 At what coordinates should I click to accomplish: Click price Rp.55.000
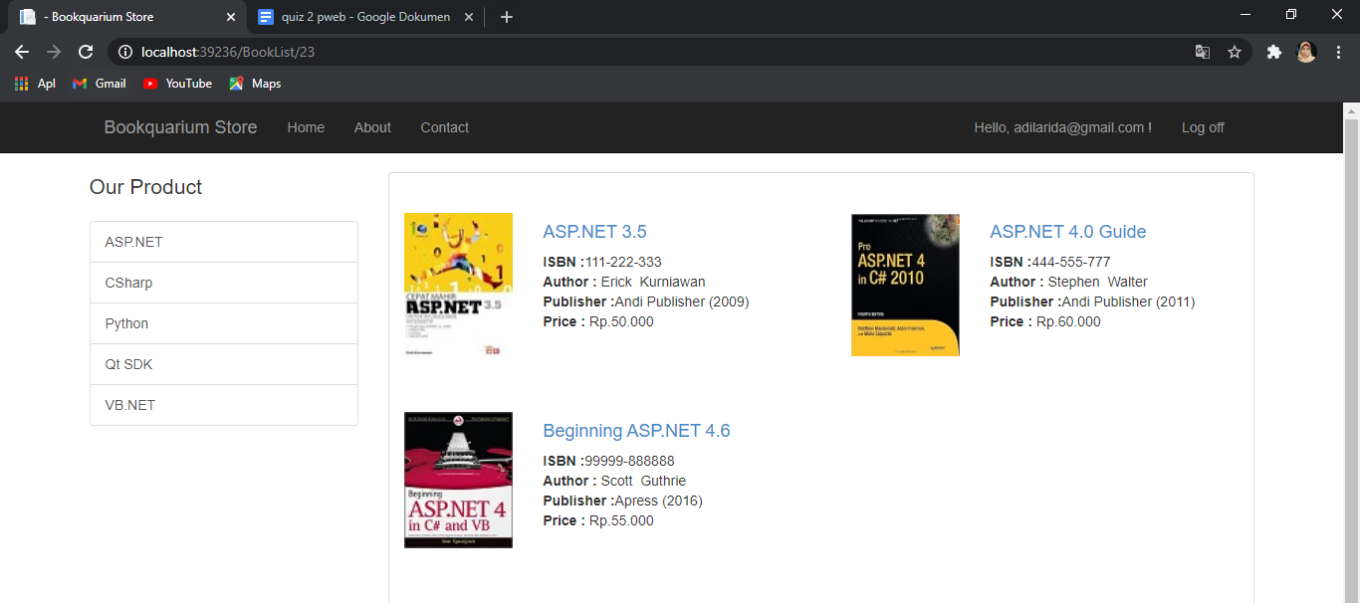pos(621,520)
